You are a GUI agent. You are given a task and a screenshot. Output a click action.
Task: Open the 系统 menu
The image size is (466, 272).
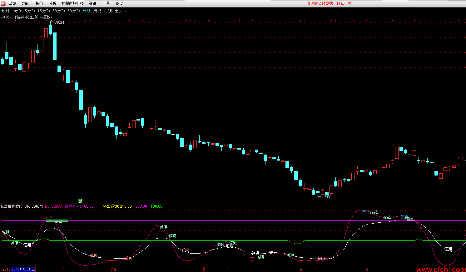tap(12, 3)
